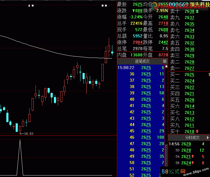Select the 卖六 2633 order row
This screenshot has width=210, height=177.
click(189, 36)
